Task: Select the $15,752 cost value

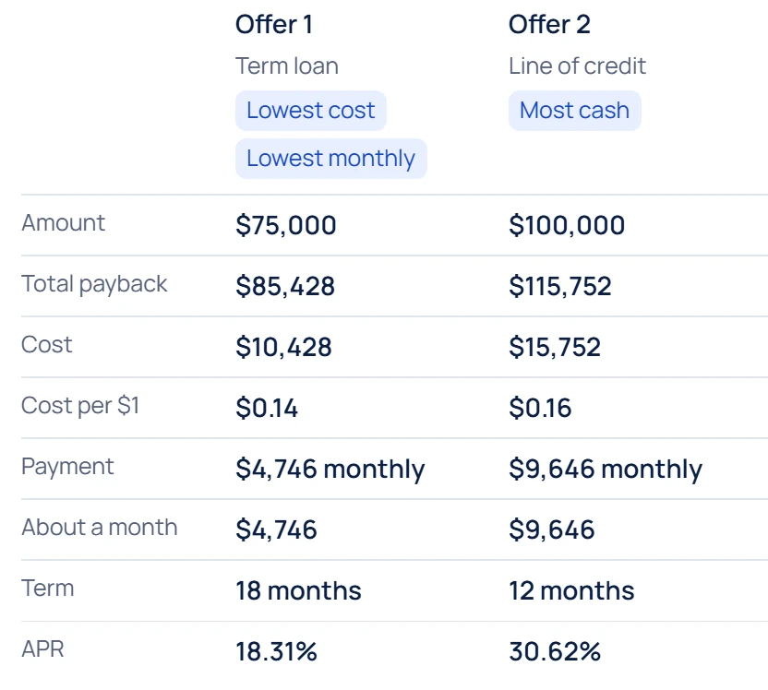Action: (x=555, y=348)
